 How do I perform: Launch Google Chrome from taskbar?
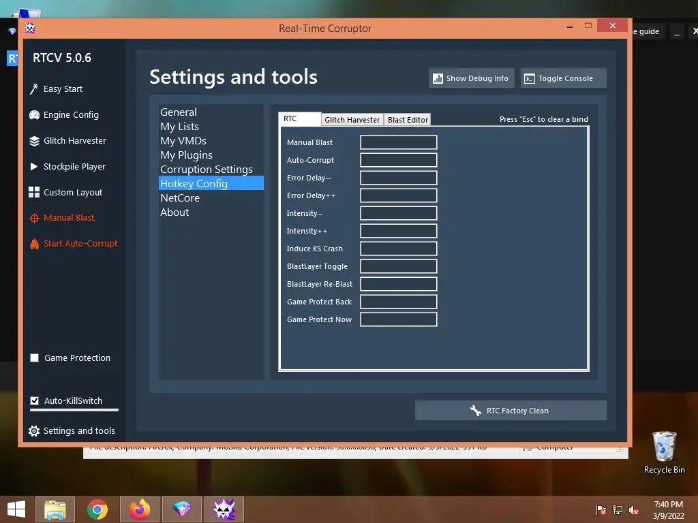click(x=97, y=509)
